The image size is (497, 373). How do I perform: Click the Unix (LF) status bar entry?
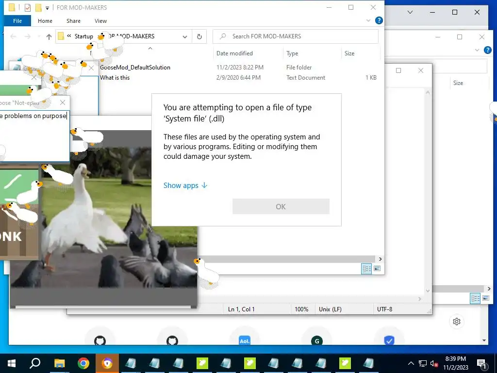coord(330,309)
